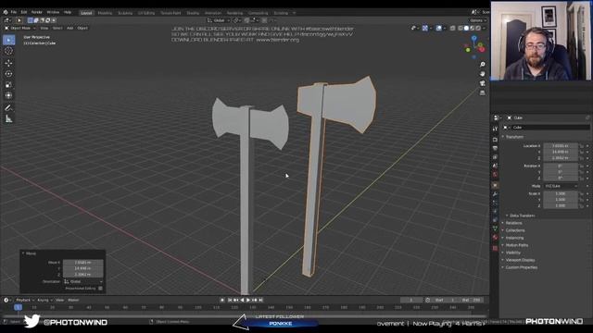Open the Object Data properties tab icon

(x=495, y=228)
